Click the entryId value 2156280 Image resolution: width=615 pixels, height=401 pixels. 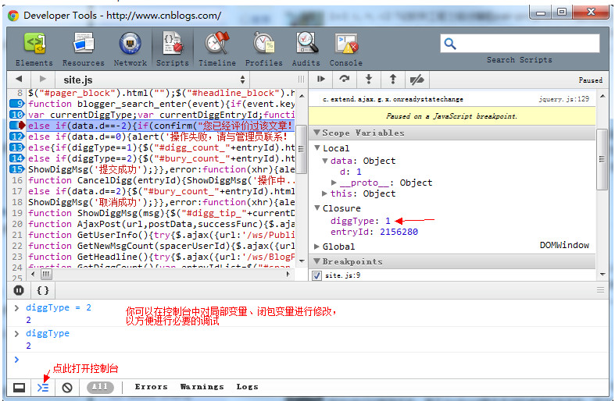(x=399, y=232)
